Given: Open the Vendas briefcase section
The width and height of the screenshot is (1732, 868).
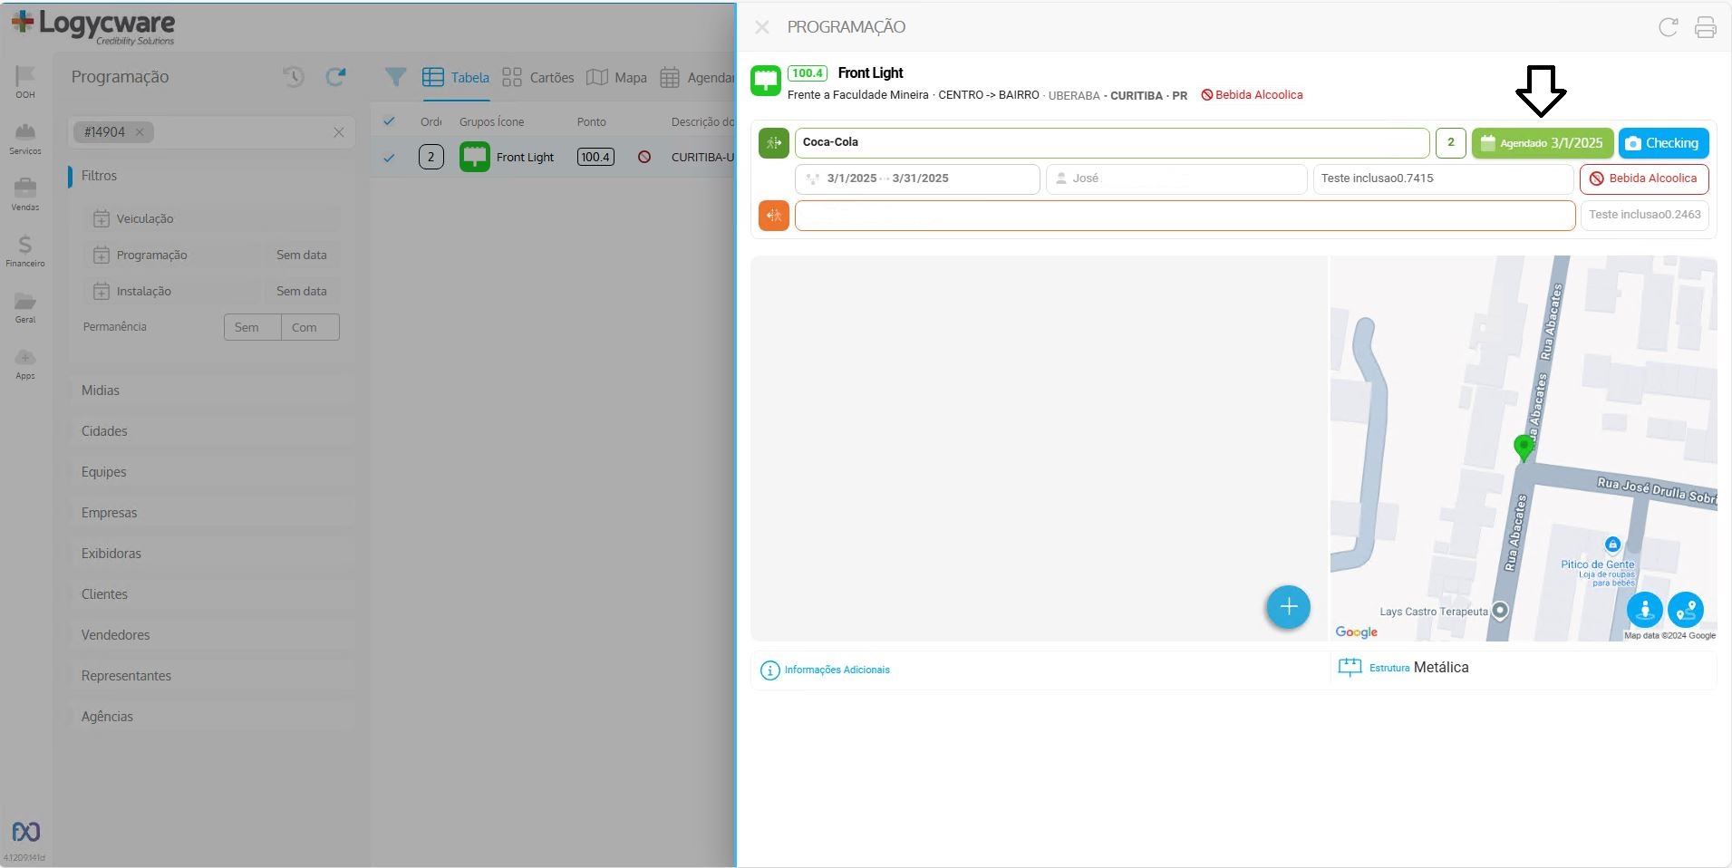Looking at the screenshot, I should coord(25,194).
